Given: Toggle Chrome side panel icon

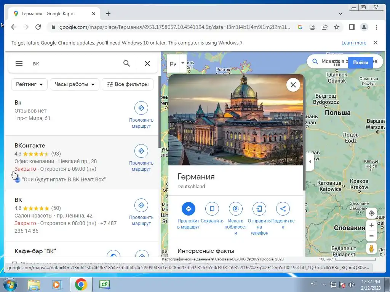Looking at the screenshot, I should [352, 27].
